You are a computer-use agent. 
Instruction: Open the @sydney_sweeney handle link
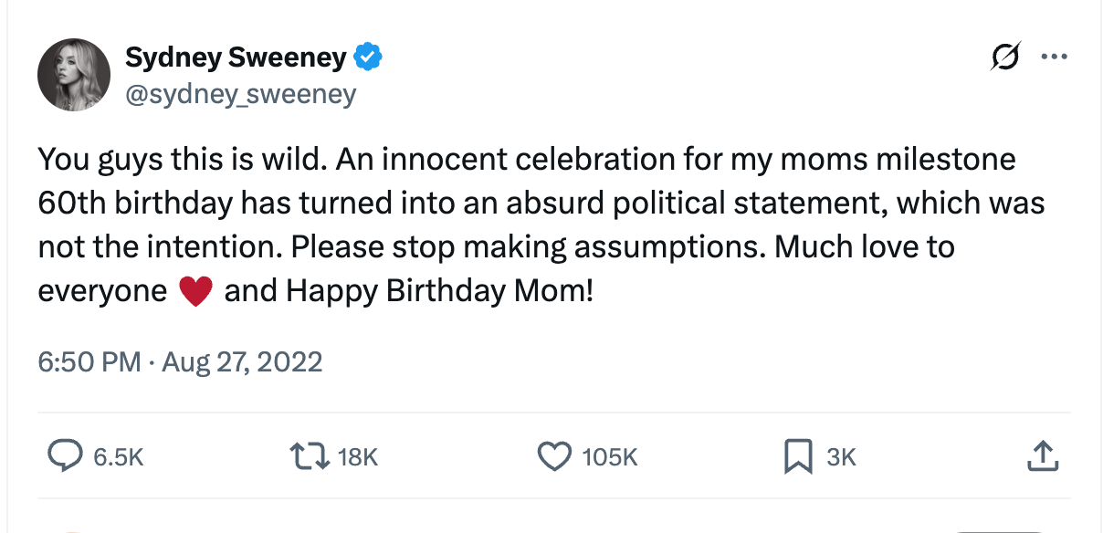(x=240, y=93)
